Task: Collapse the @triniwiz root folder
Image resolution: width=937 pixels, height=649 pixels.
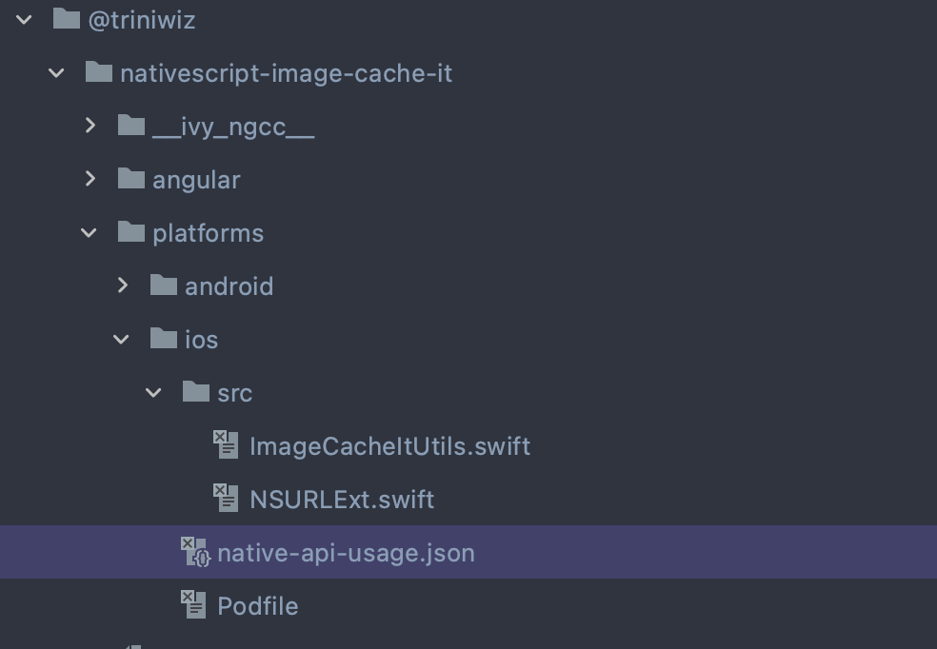Action: click(23, 19)
